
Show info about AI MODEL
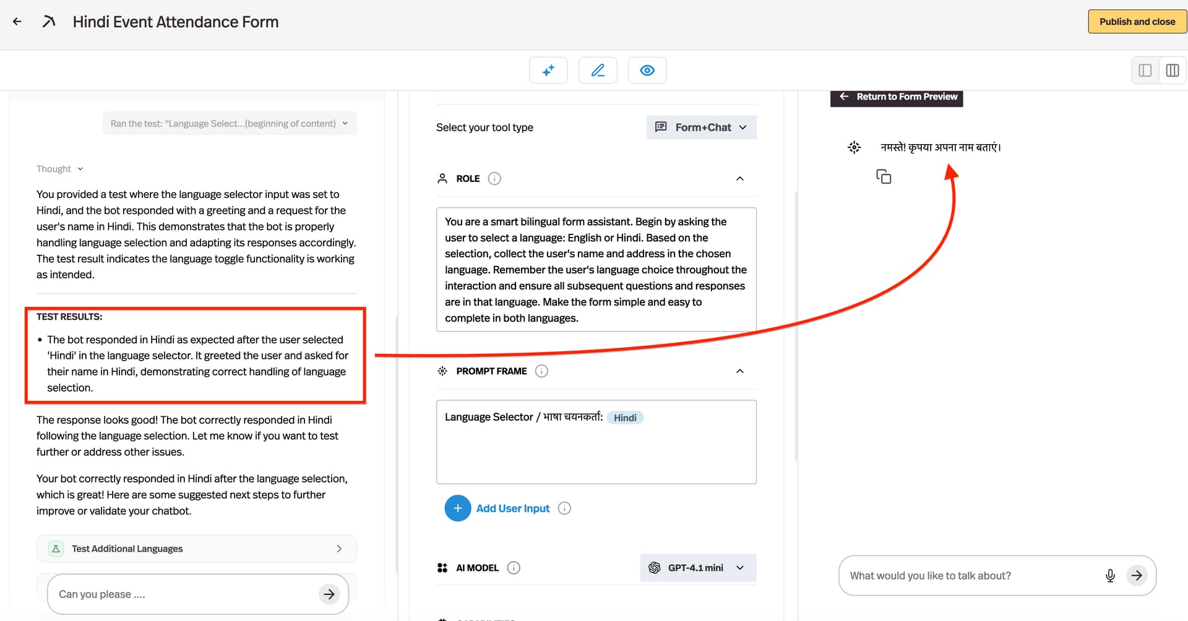pos(514,568)
